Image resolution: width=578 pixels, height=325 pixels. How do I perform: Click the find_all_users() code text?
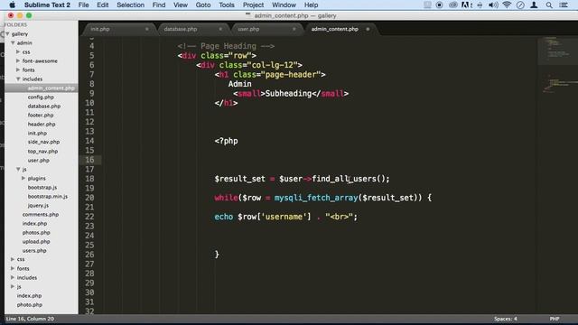[350, 179]
